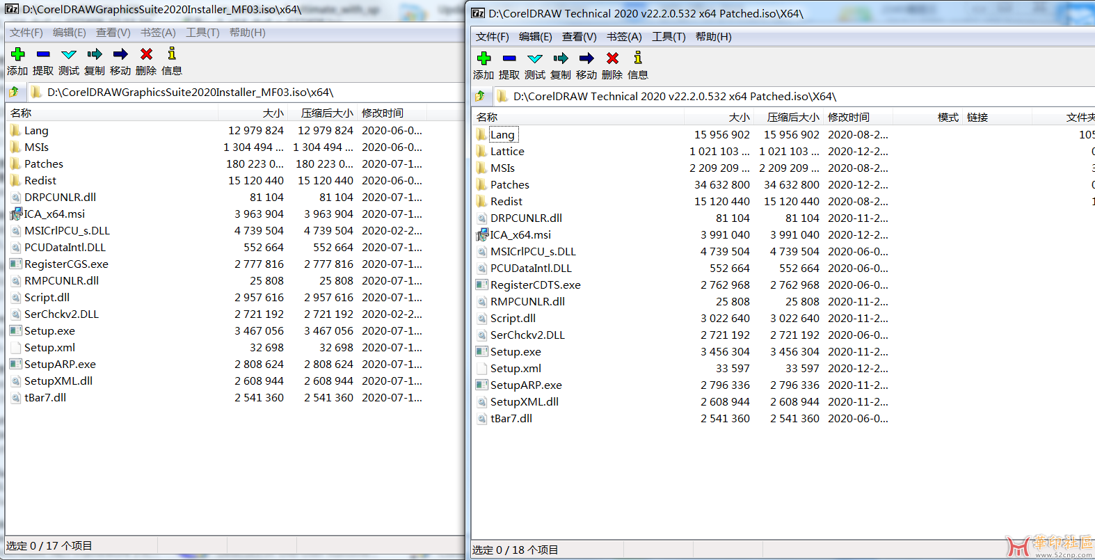Open 书签(A) menu in Technical window
Screen dimensions: 1095x560
(x=624, y=37)
